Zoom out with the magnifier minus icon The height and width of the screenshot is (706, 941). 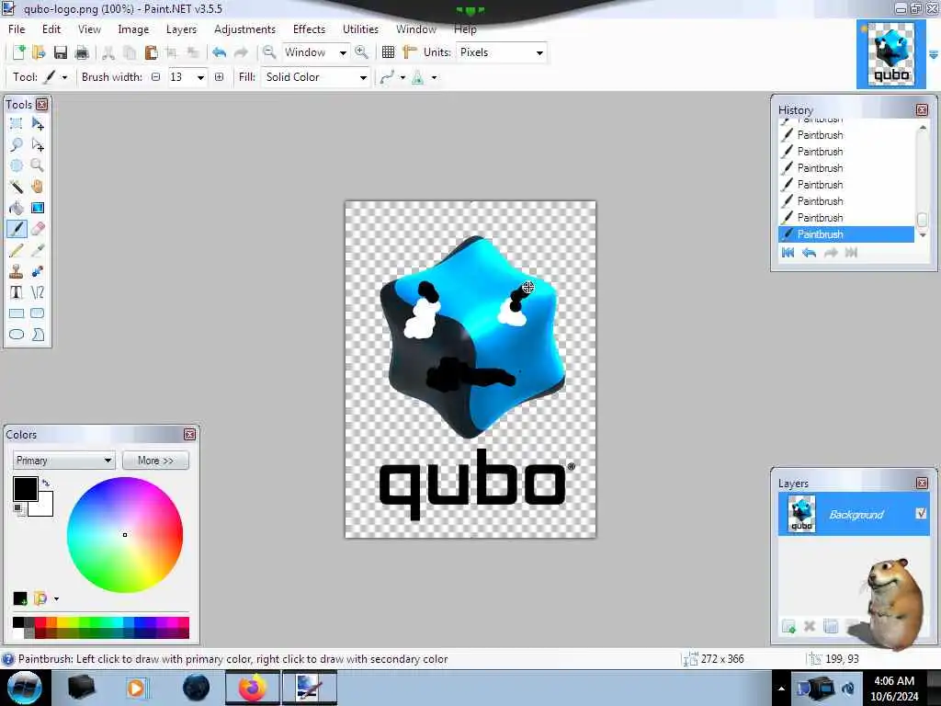coord(269,52)
